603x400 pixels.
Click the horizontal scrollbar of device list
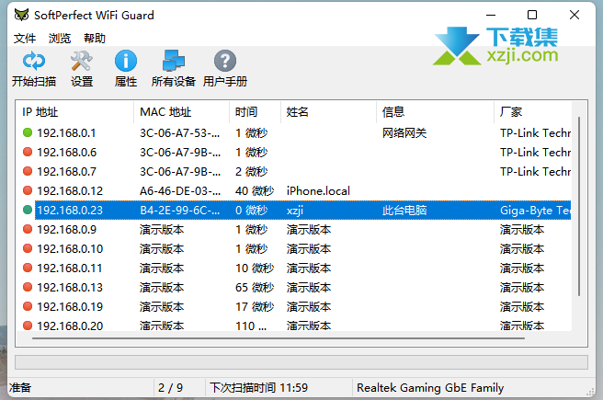(x=279, y=338)
